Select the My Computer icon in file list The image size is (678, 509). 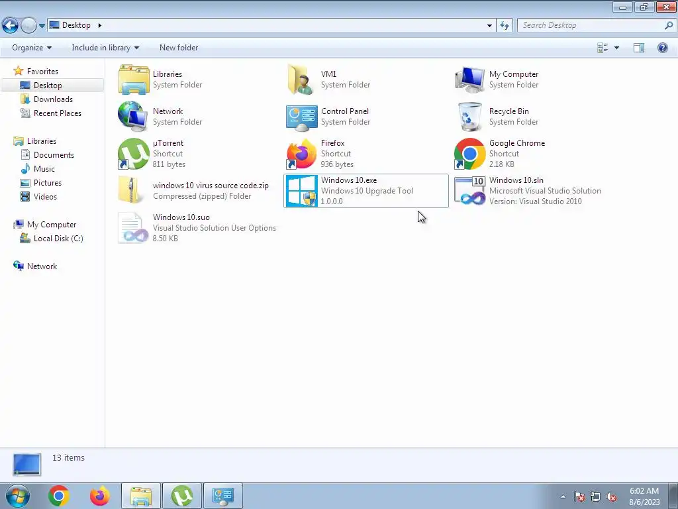[469, 80]
